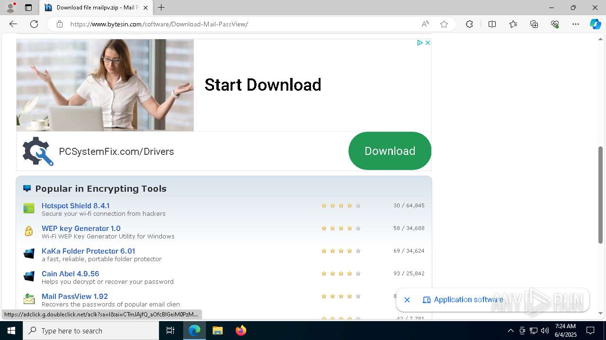Image resolution: width=606 pixels, height=340 pixels.
Task: Open the Extensions puzzle icon
Action: pyautogui.click(x=469, y=24)
